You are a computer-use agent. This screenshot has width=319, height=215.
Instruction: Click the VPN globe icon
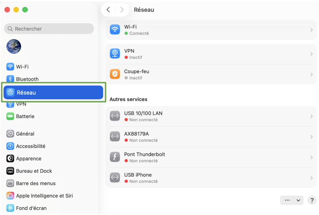(115, 53)
